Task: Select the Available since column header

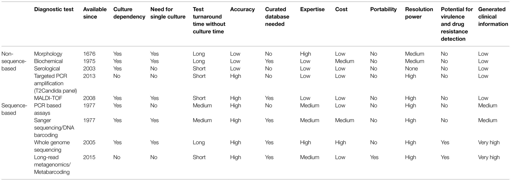Action: click(x=95, y=13)
